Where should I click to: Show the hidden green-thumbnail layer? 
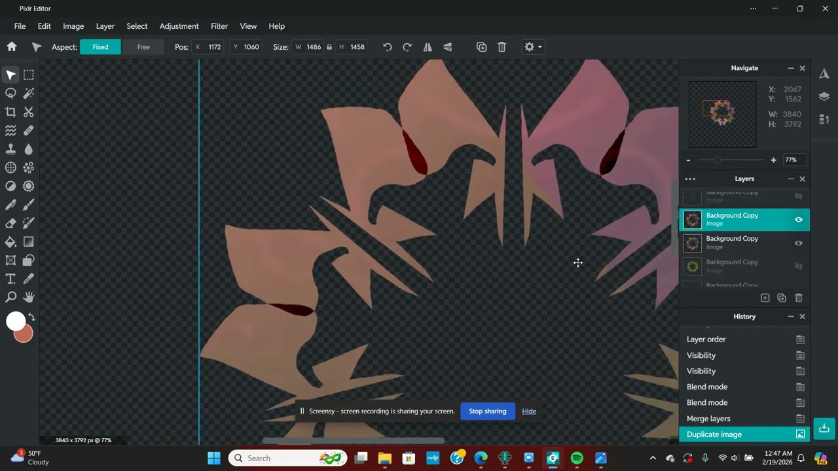[799, 266]
